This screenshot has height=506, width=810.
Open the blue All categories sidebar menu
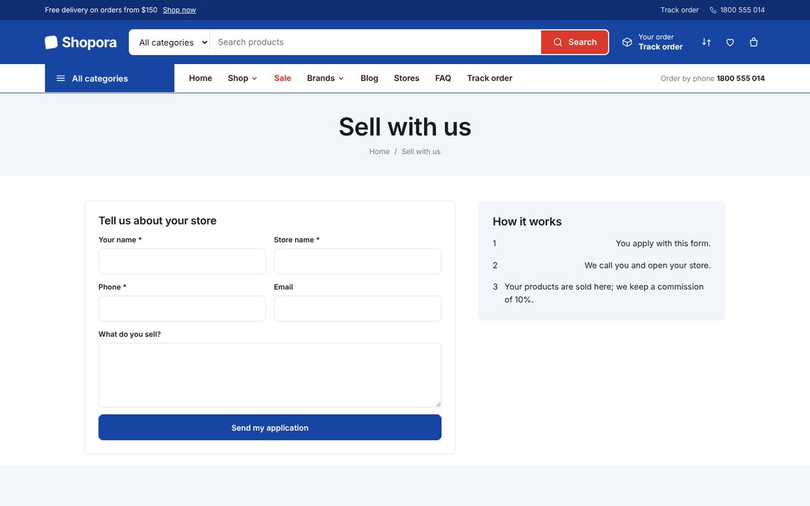point(109,78)
